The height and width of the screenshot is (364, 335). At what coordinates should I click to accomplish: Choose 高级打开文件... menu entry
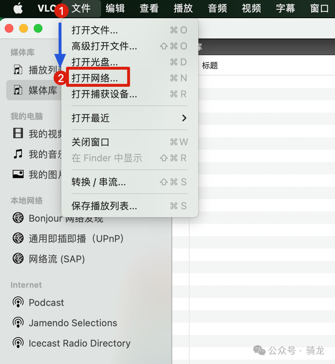(x=129, y=46)
